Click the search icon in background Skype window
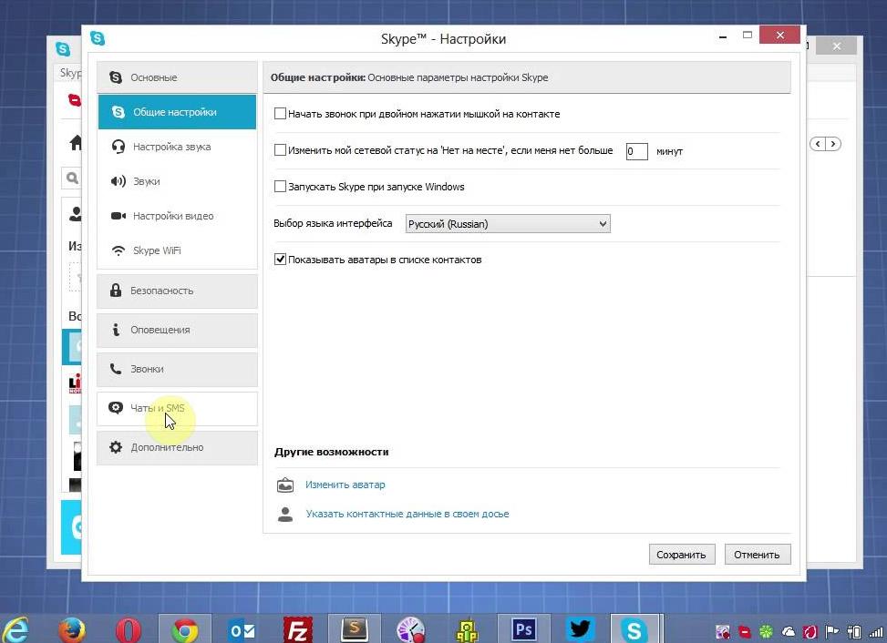The height and width of the screenshot is (643, 887). [72, 179]
